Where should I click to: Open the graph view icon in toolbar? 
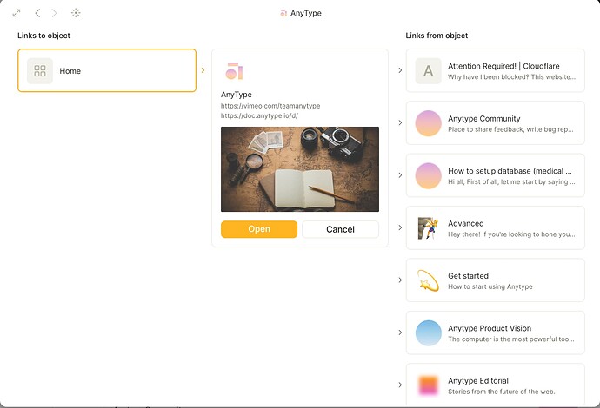(76, 13)
